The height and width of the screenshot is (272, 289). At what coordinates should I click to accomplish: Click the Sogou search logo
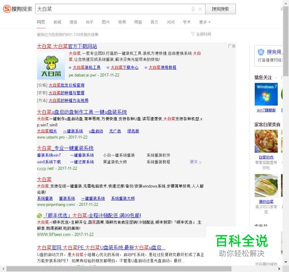pos(18,9)
